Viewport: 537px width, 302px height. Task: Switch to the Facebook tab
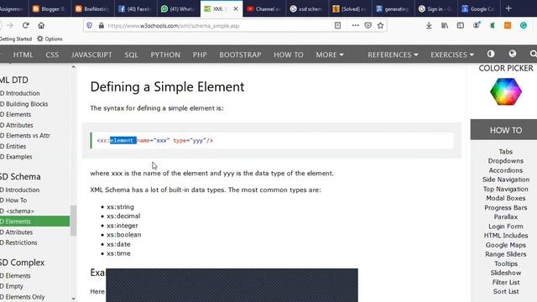(x=135, y=9)
